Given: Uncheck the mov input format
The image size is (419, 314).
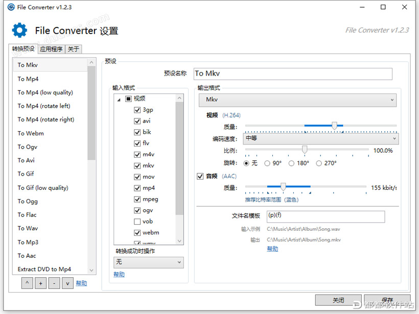Looking at the screenshot, I should [x=137, y=177].
